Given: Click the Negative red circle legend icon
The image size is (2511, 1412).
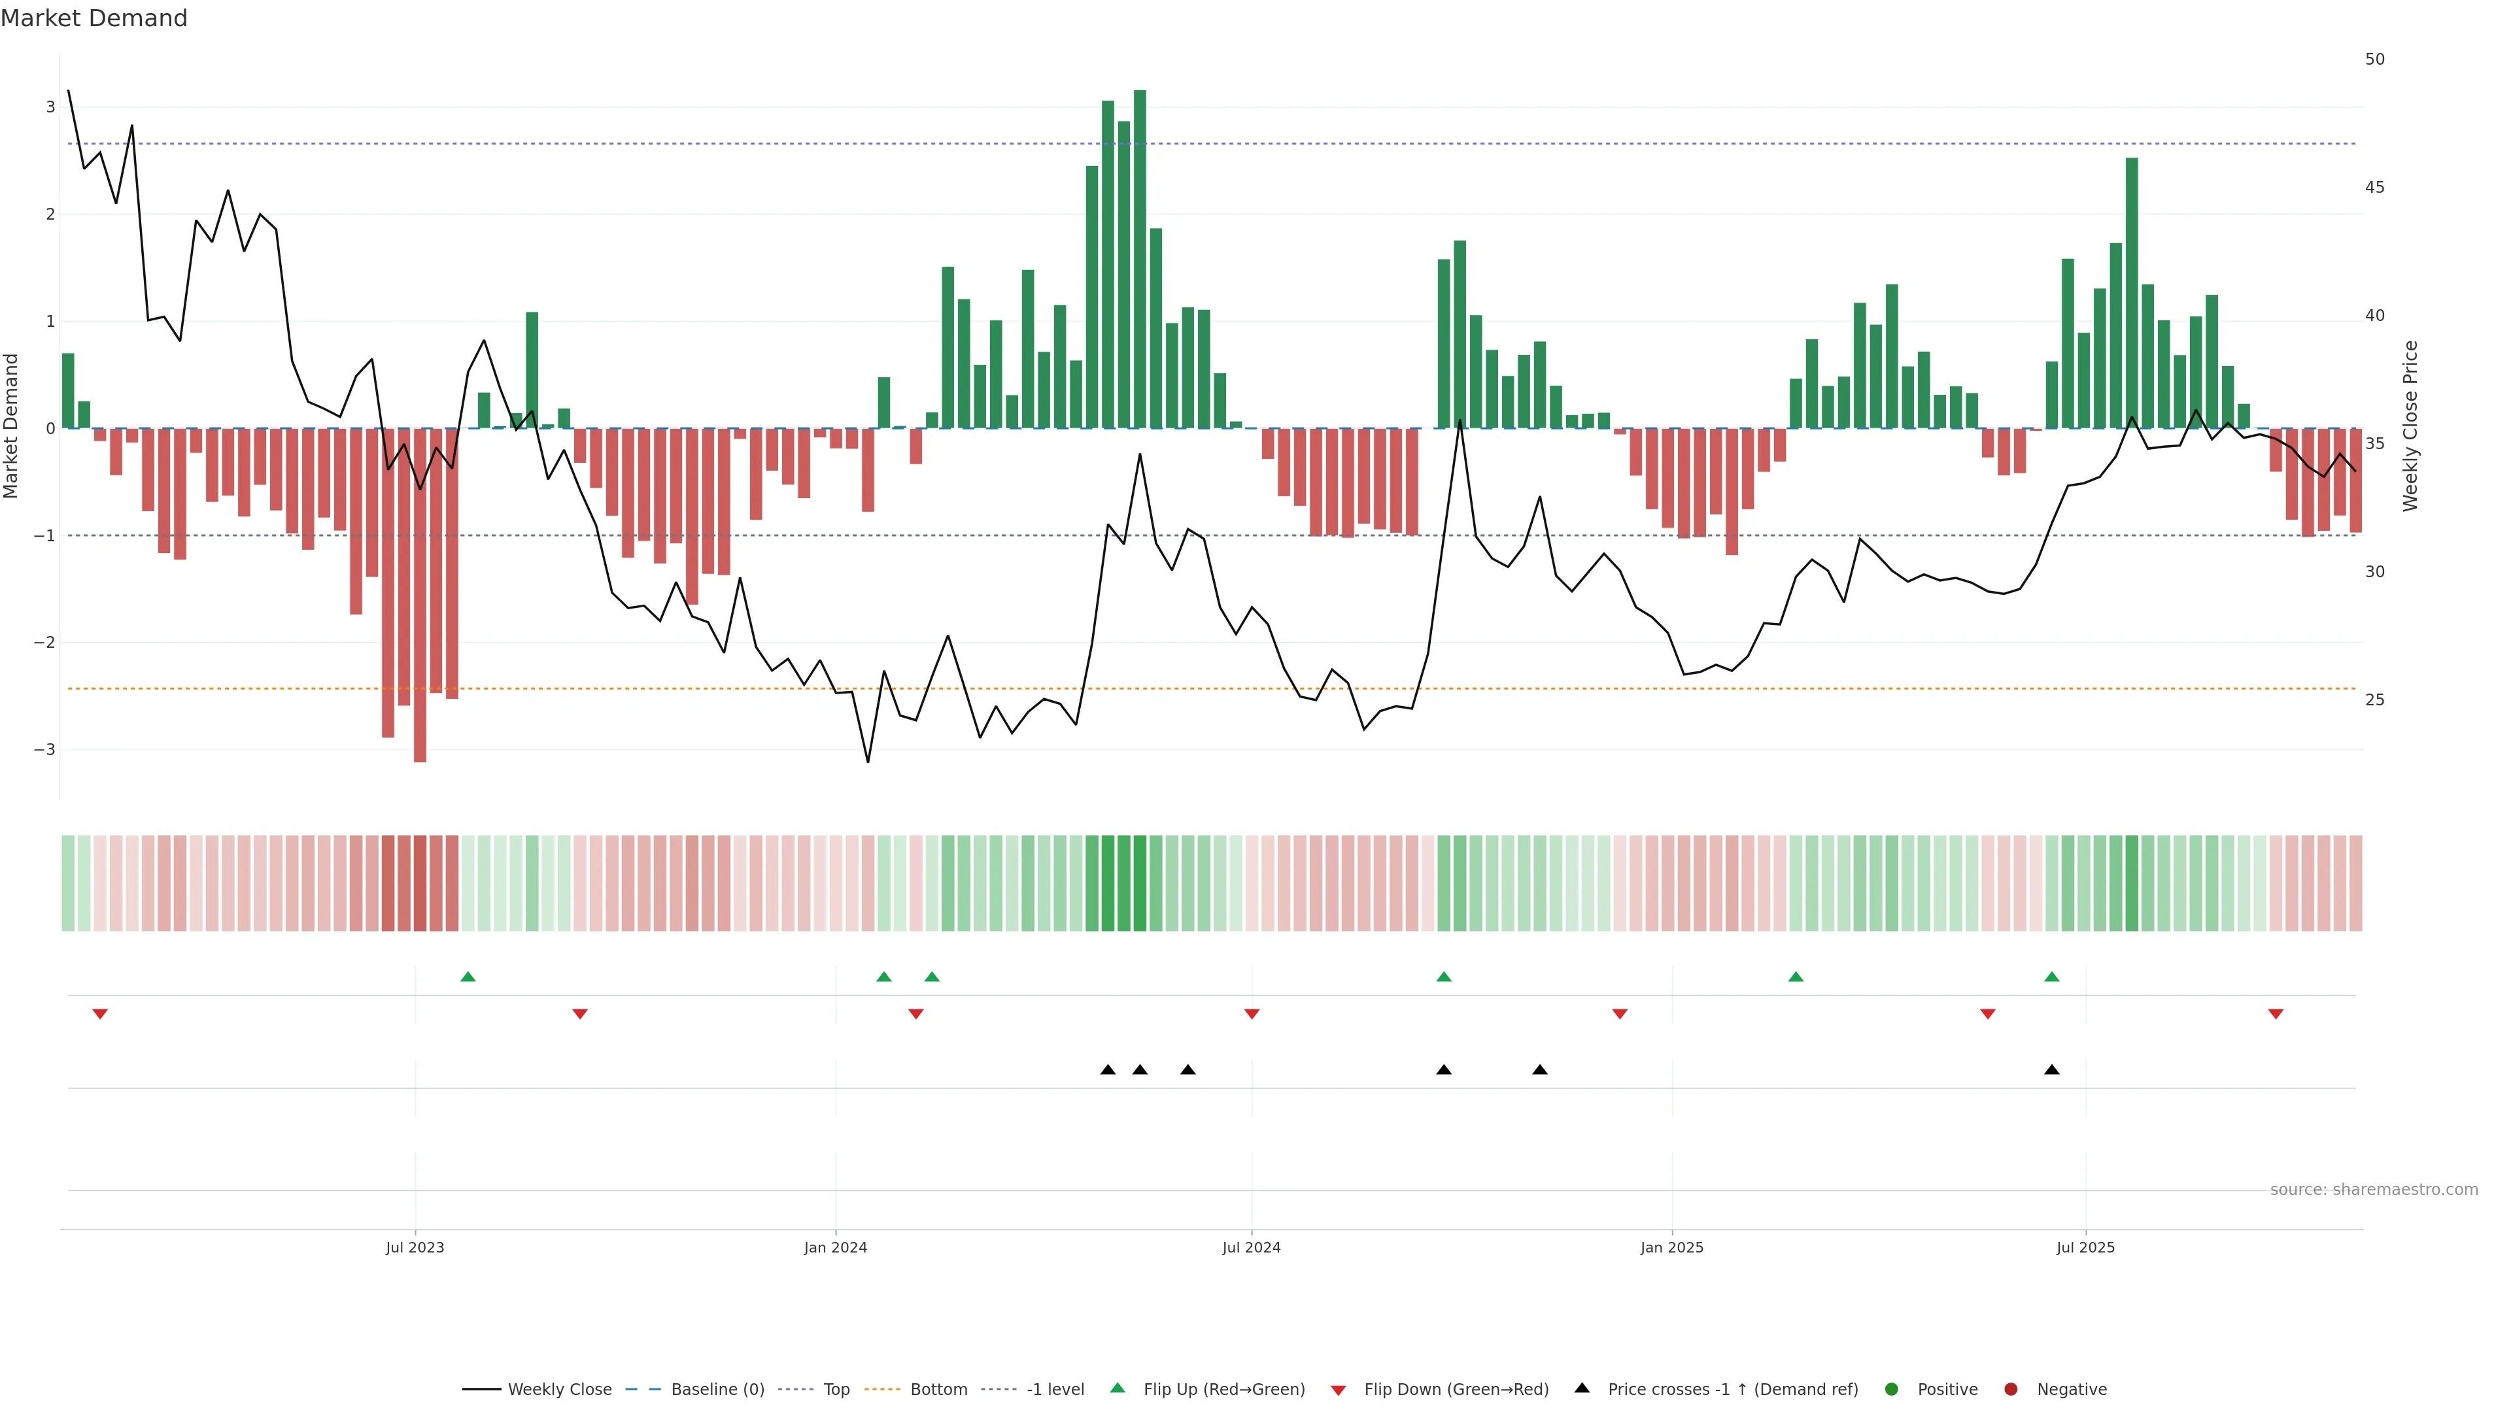Looking at the screenshot, I should [2011, 1388].
